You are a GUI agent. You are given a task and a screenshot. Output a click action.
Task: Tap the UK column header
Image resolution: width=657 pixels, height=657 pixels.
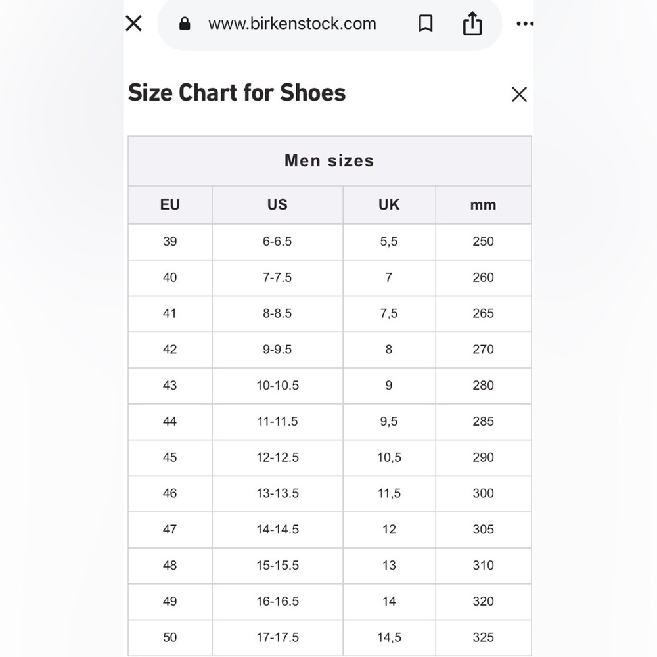coord(389,205)
